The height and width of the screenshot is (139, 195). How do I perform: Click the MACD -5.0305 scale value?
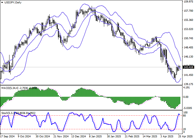click(x=188, y=108)
